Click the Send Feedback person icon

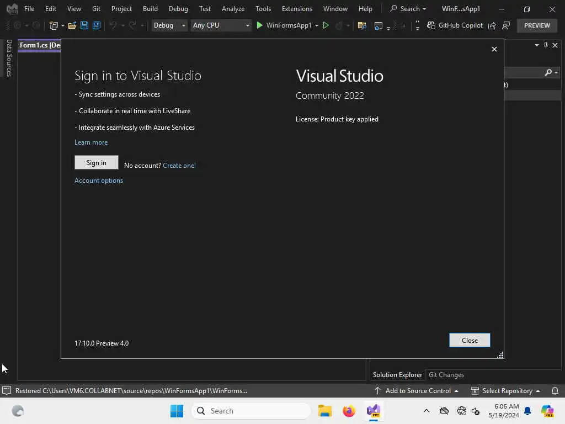[506, 25]
